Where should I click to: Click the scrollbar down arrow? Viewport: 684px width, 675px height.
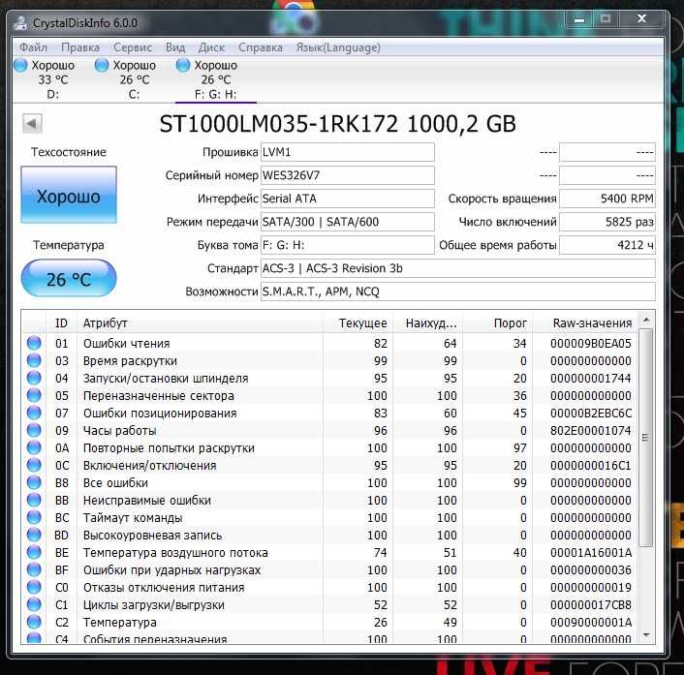(x=646, y=635)
